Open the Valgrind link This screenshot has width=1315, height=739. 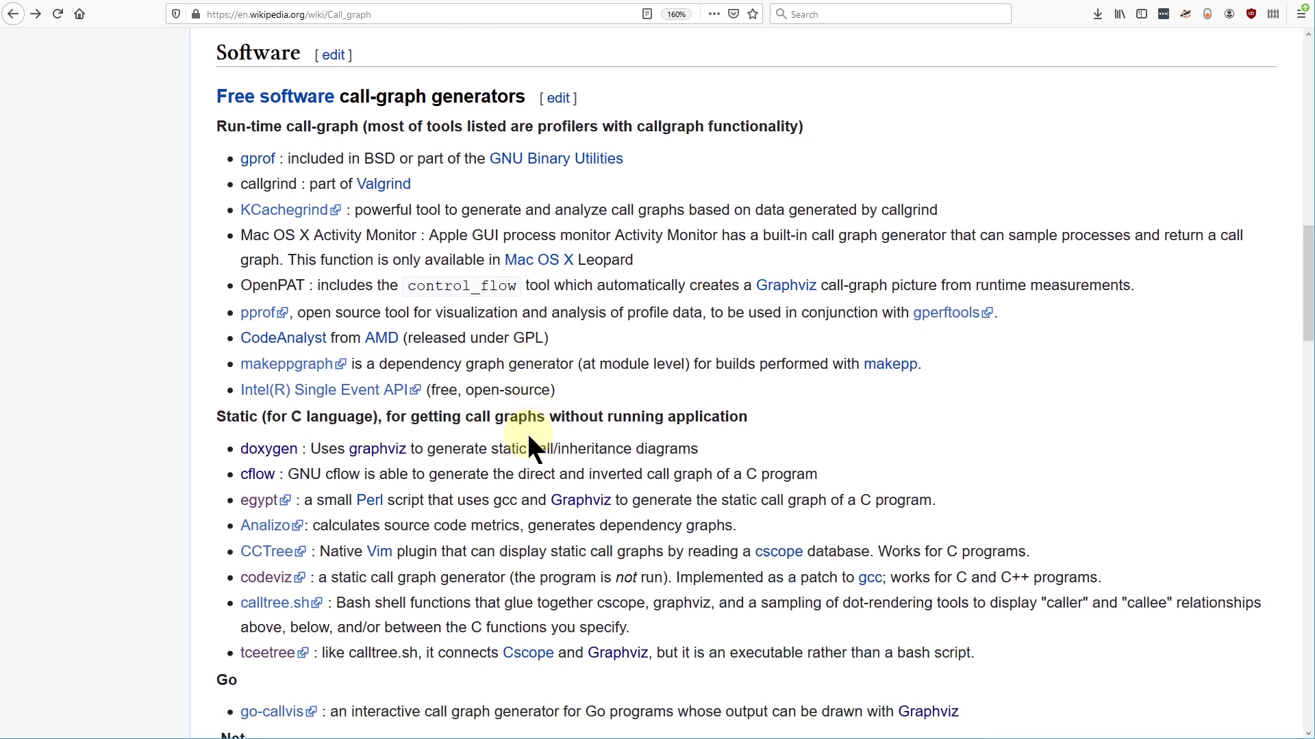point(384,184)
